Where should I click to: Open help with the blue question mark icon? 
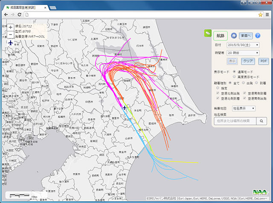258,35
